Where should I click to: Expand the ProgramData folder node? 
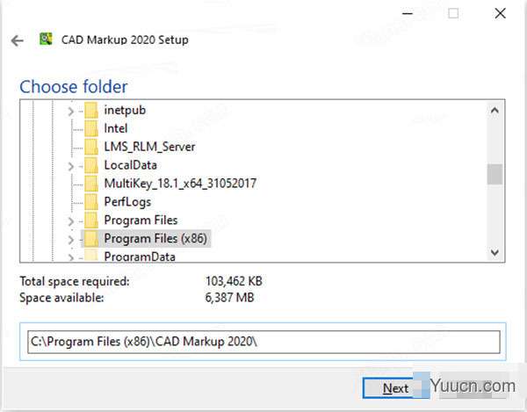coord(70,257)
